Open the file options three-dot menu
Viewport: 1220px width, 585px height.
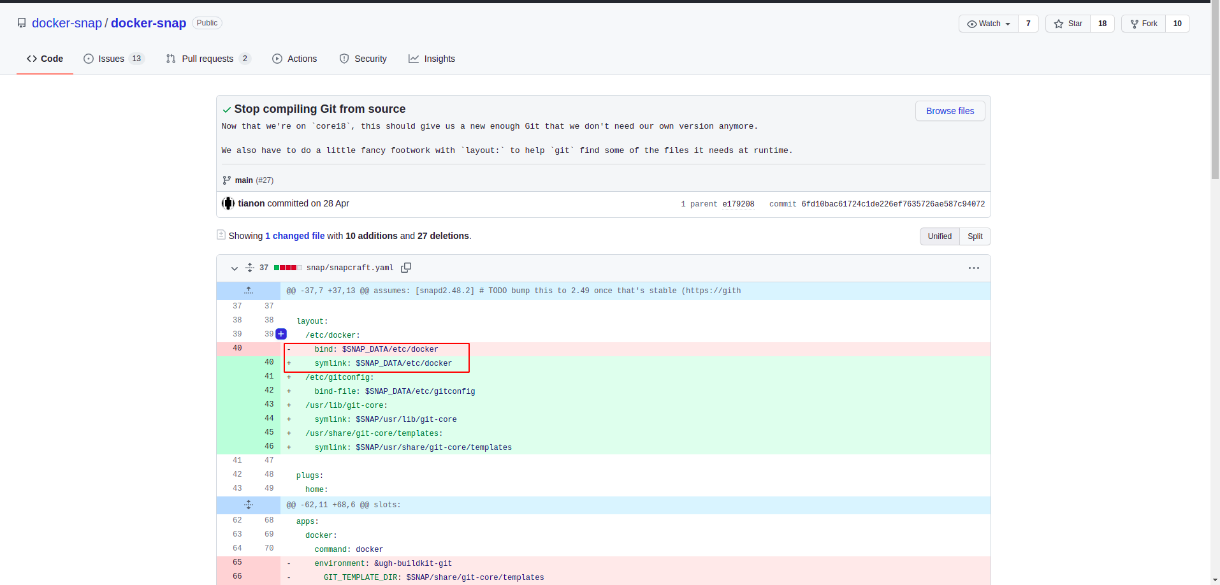tap(973, 268)
